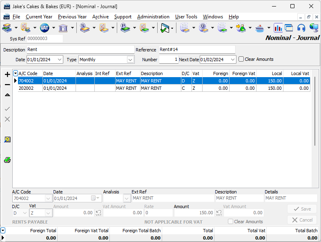Expand the totals row selector arrow
The image size is (321, 242).
point(3,230)
